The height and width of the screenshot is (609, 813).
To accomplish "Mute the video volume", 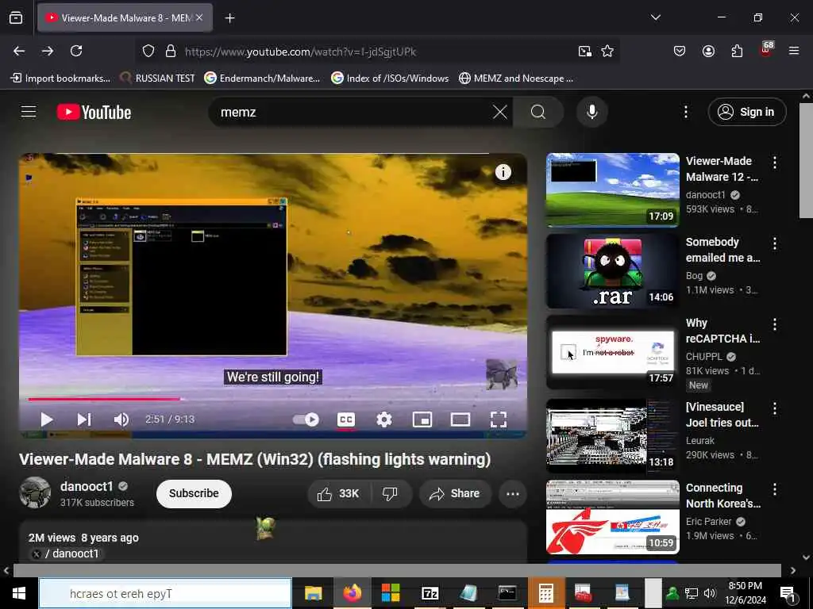I will [121, 419].
